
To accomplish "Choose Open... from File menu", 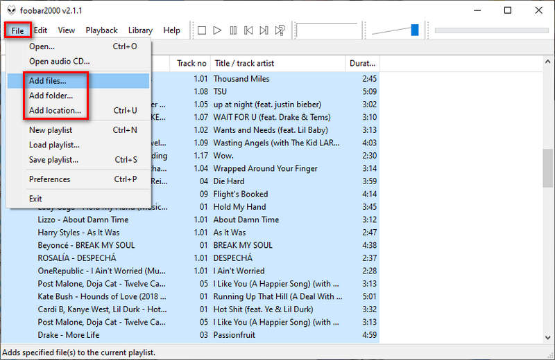I will [78, 46].
